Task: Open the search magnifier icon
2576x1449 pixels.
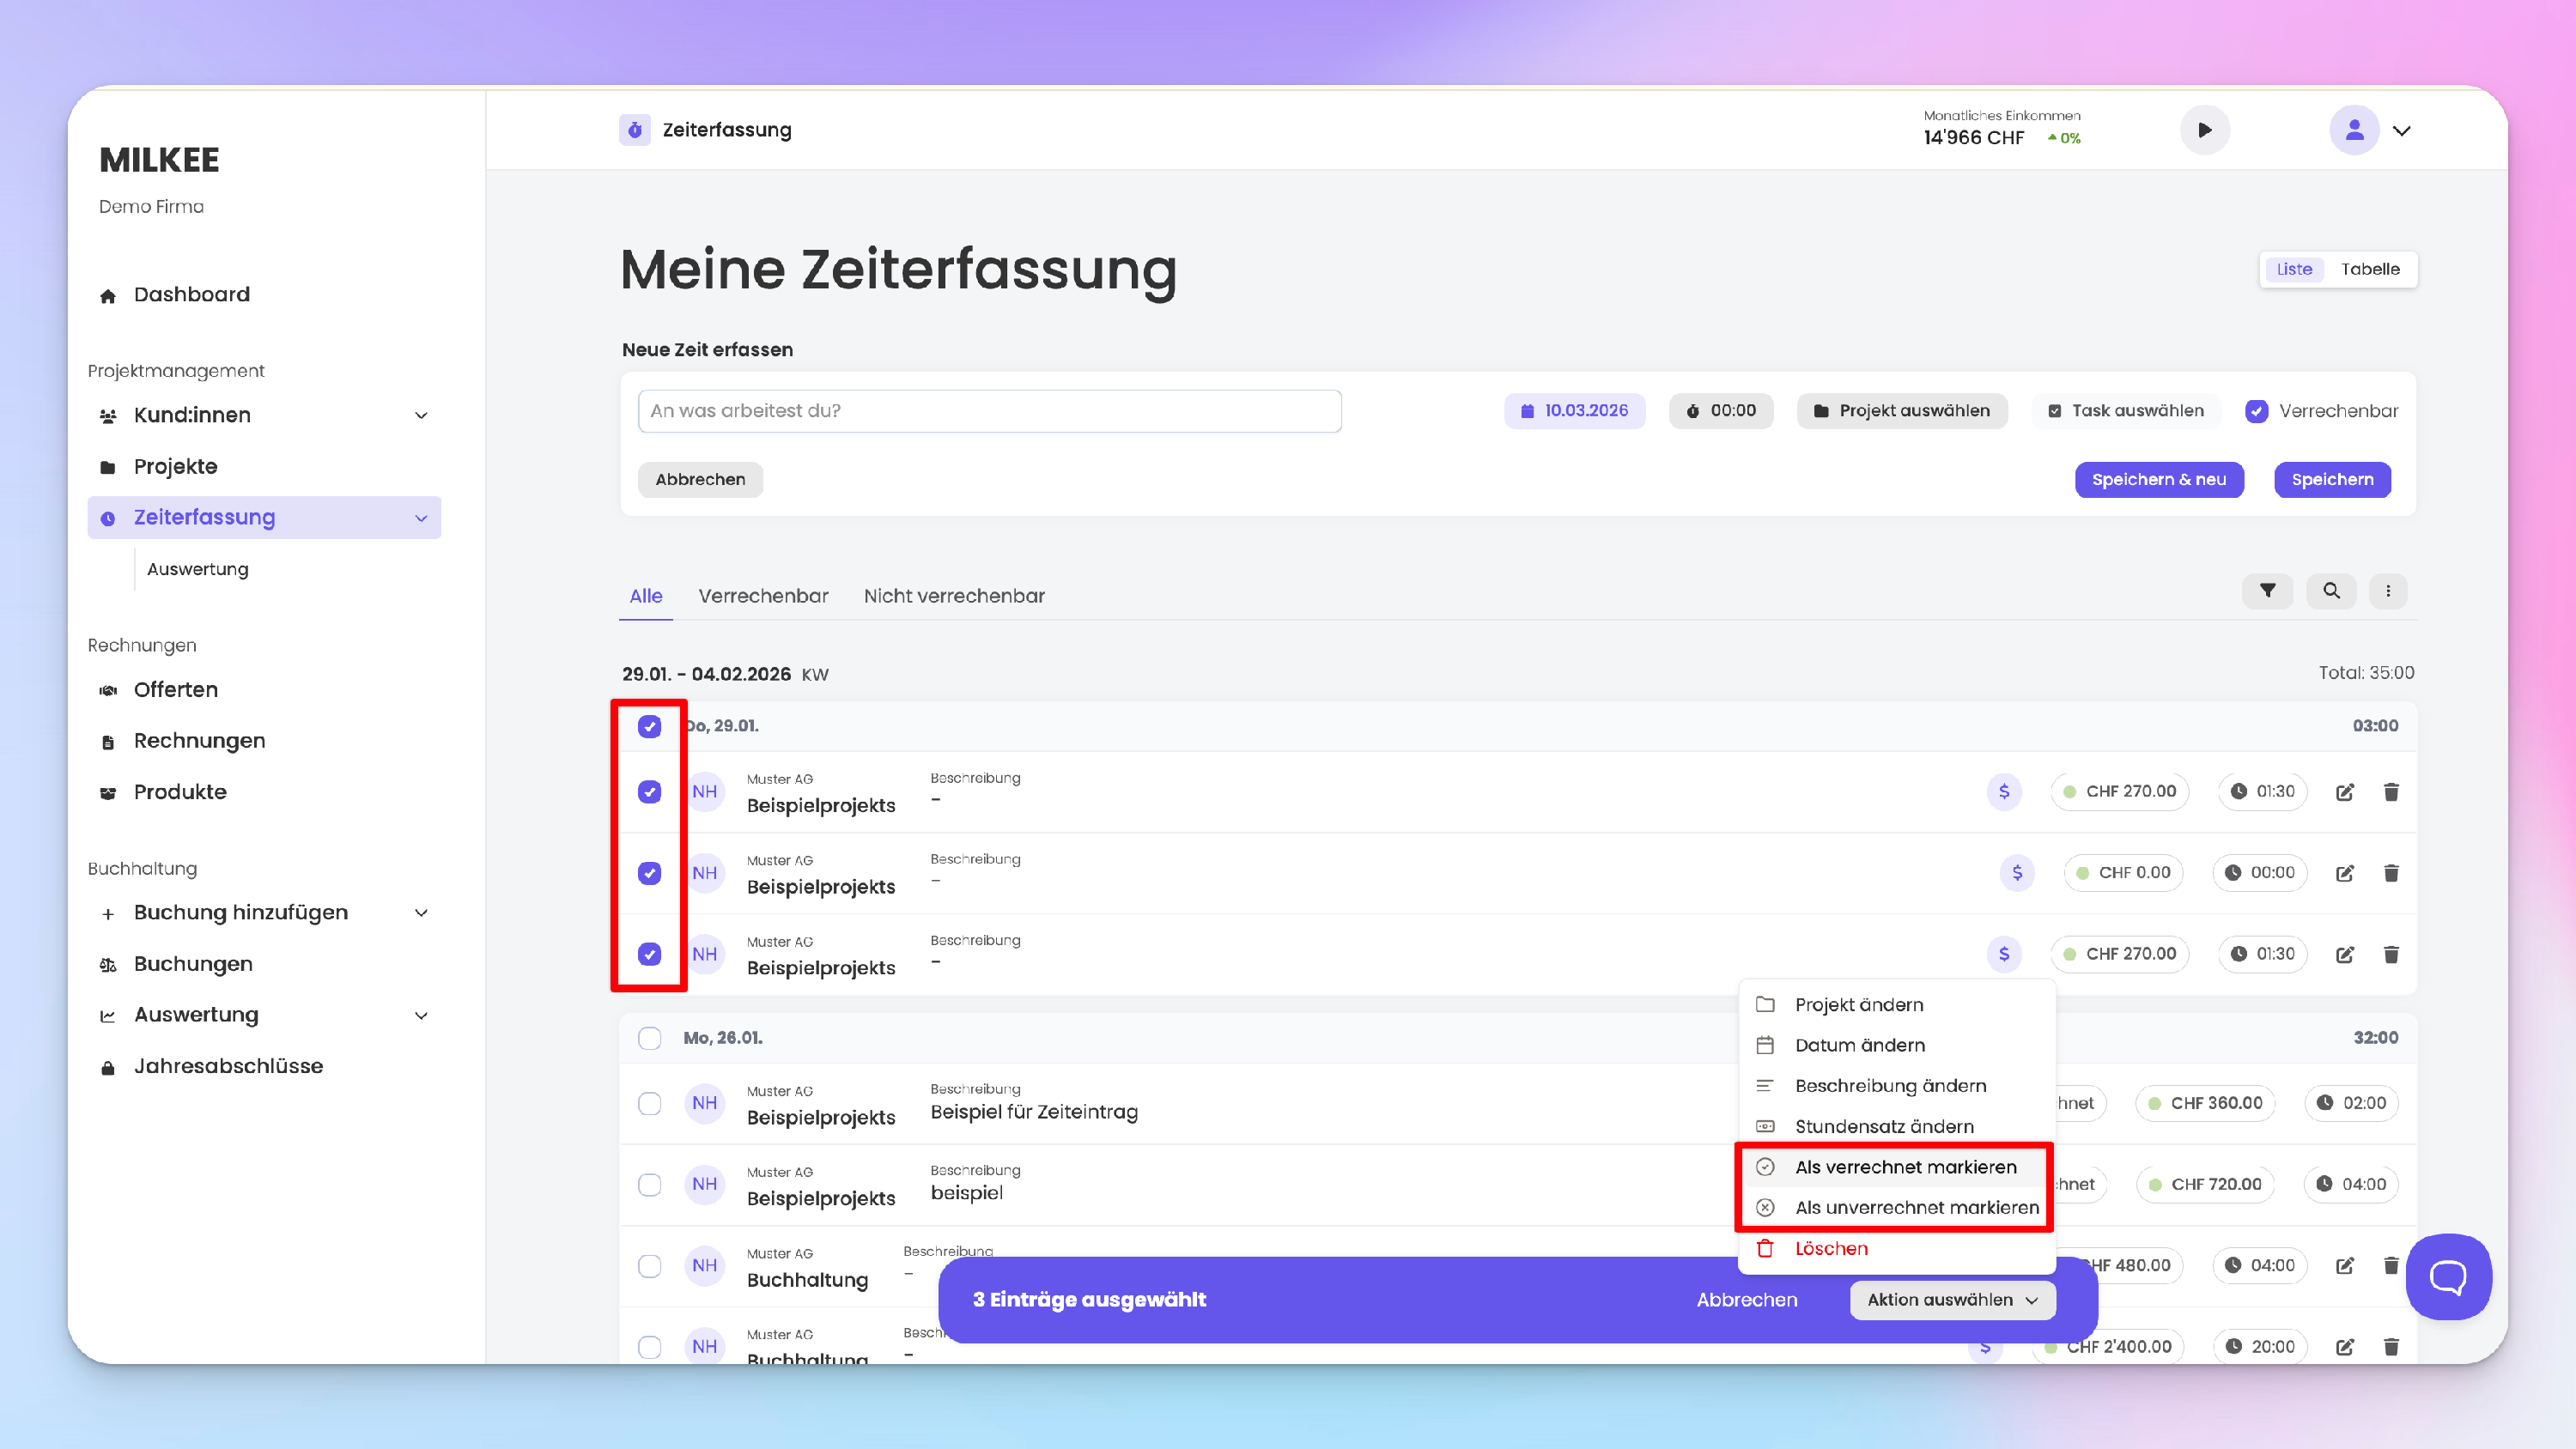Action: 2331,591
